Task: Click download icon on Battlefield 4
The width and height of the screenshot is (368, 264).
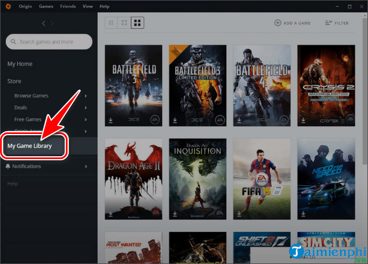Action: [239, 120]
